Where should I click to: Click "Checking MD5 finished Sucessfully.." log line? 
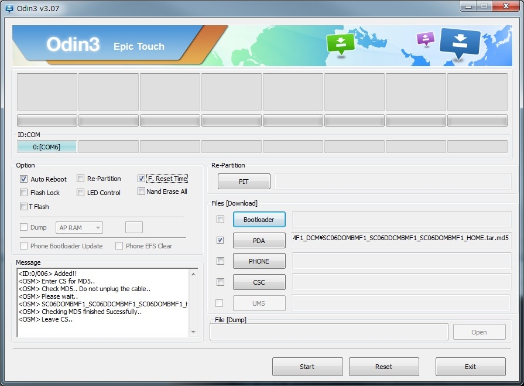point(80,312)
